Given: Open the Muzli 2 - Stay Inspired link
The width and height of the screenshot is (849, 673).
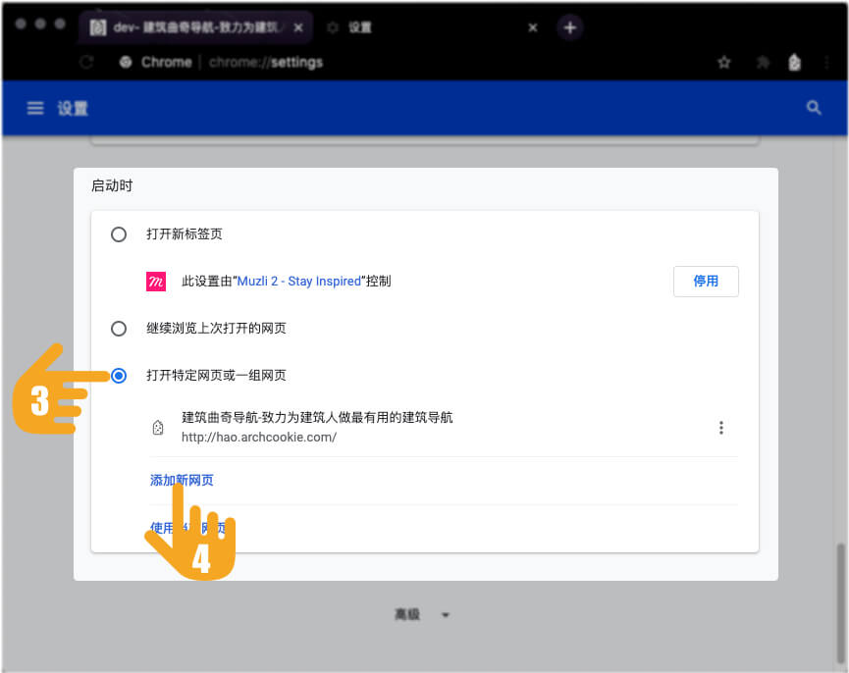Looking at the screenshot, I should click(299, 282).
